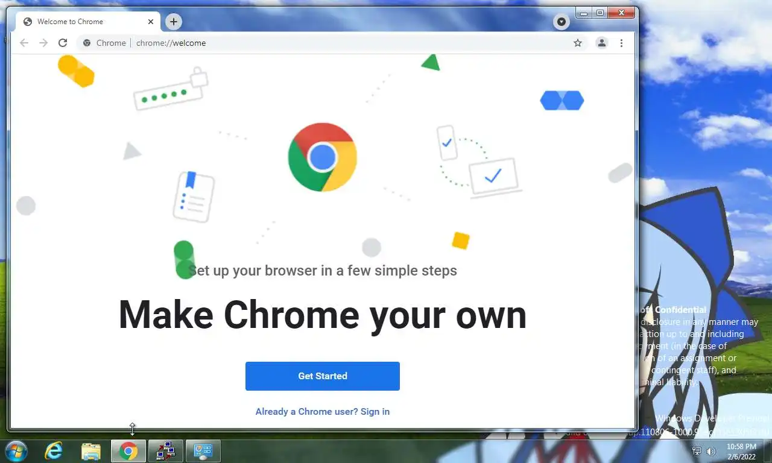Open Chrome's three-dot menu
This screenshot has height=463, width=772.
pyautogui.click(x=621, y=43)
